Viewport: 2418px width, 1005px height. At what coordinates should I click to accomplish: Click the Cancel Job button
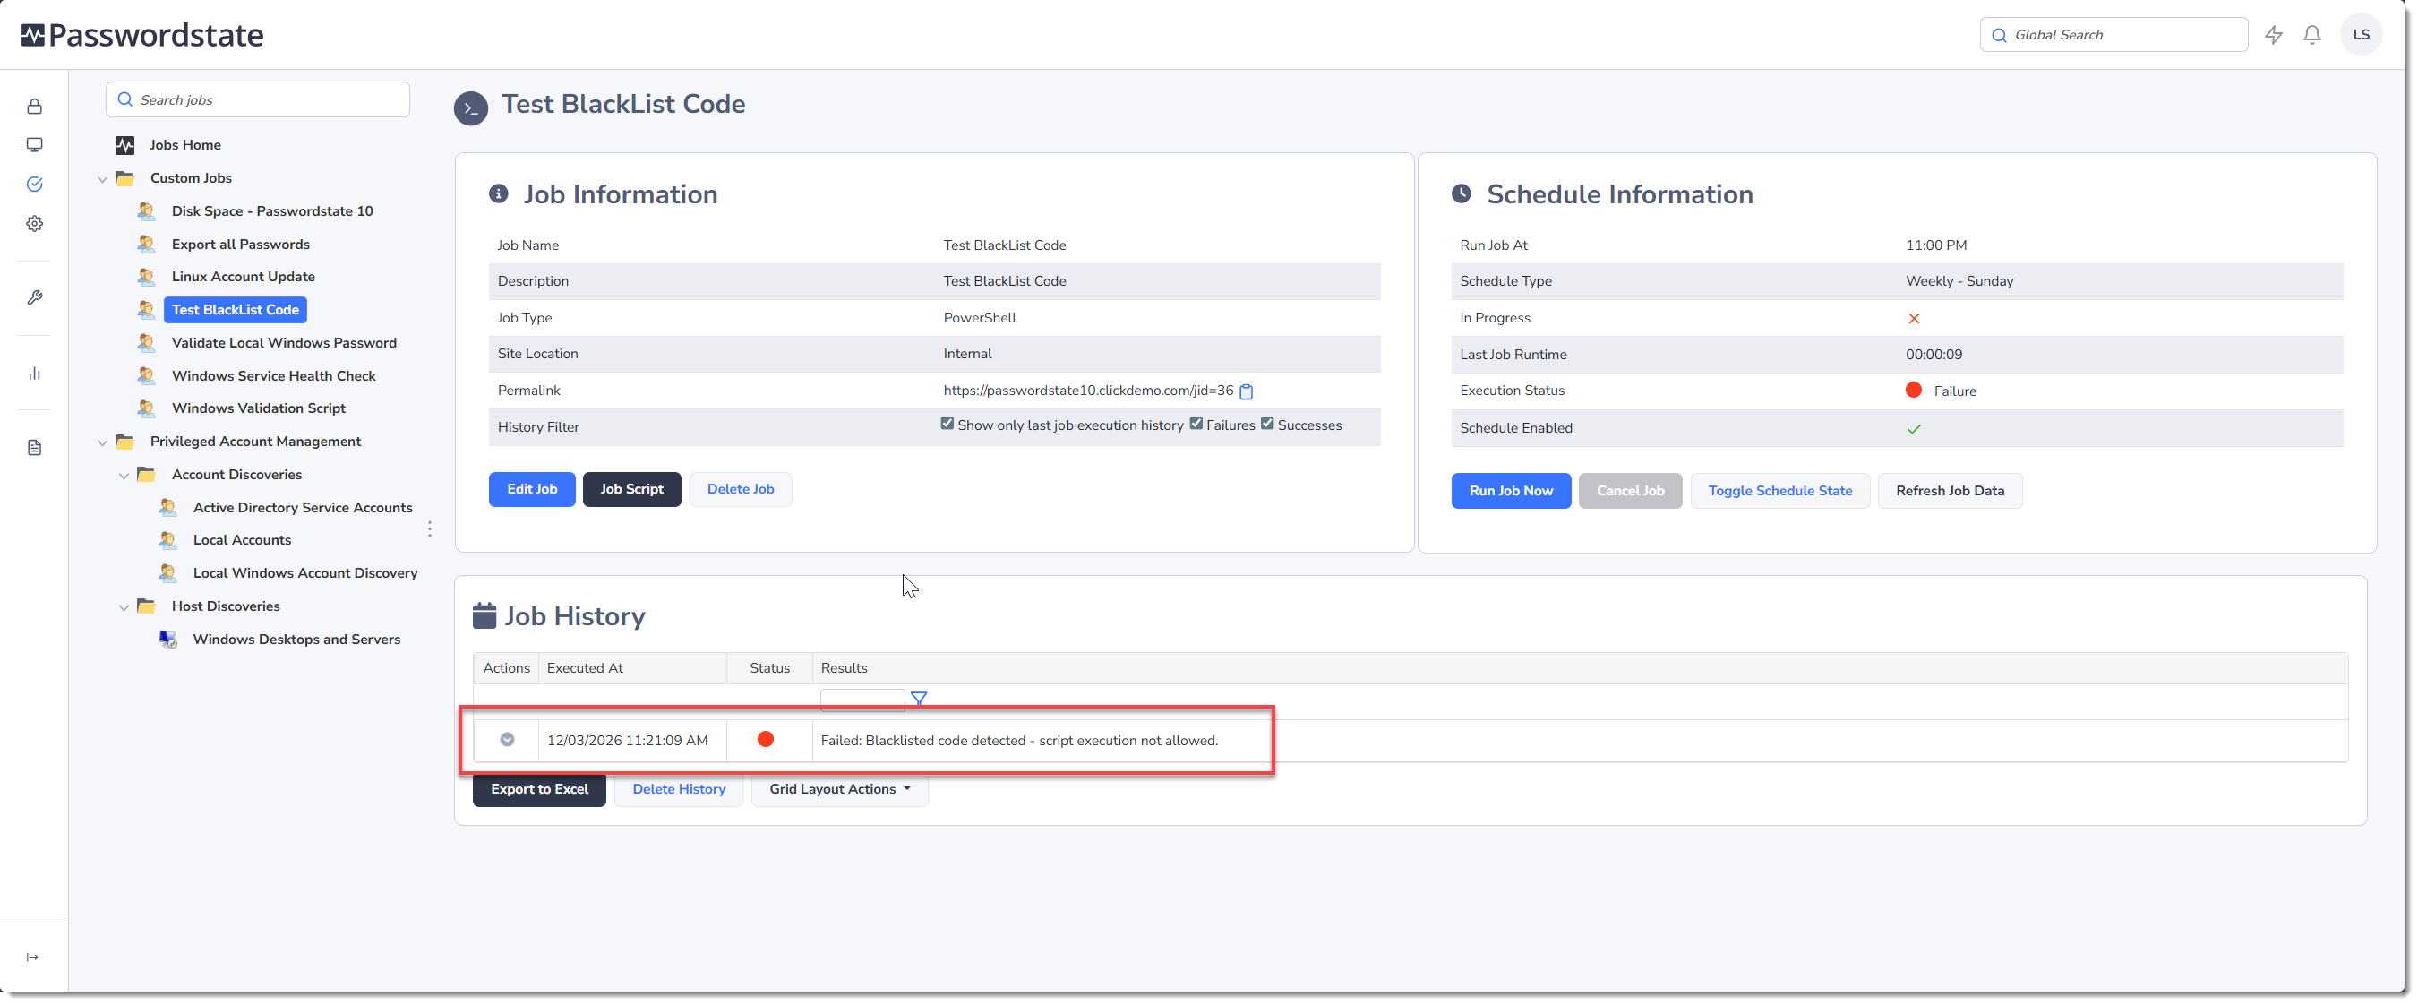(x=1631, y=491)
